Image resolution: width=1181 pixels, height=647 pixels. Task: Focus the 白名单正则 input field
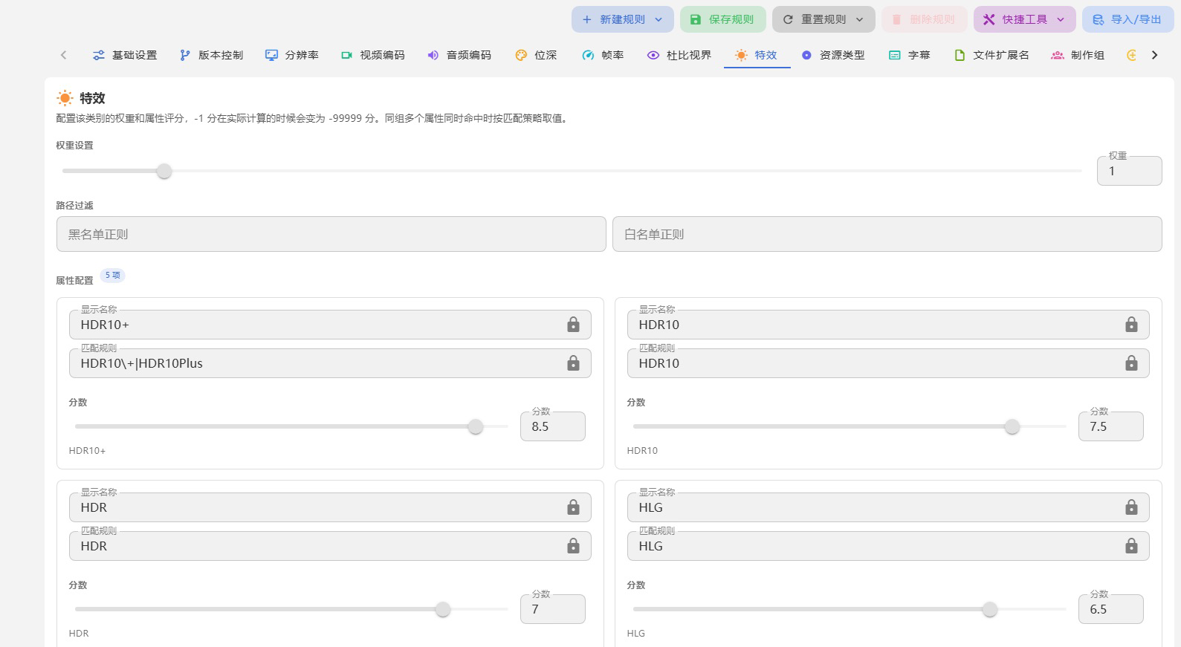887,234
